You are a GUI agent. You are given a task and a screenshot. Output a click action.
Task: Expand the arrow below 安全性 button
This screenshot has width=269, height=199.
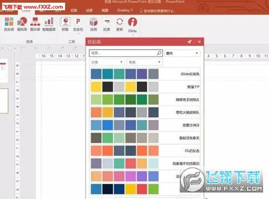pyautogui.click(x=78, y=33)
